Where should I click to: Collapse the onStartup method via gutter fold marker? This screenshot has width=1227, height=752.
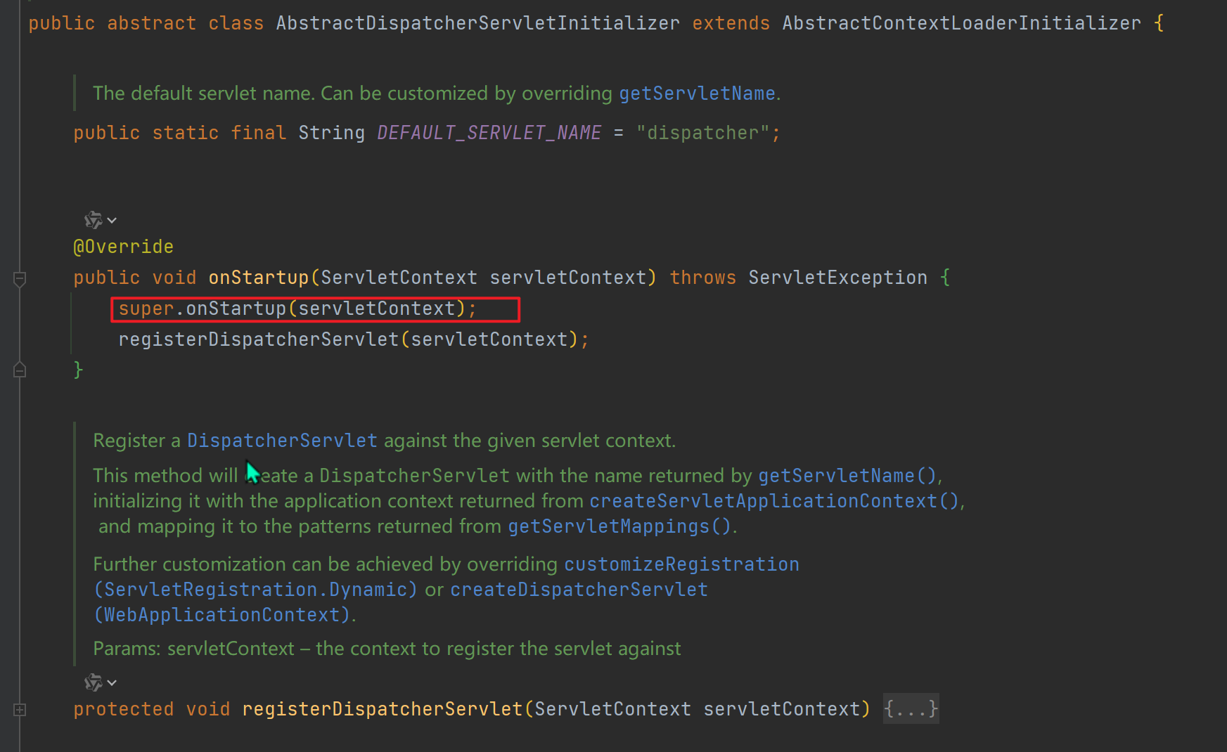(x=20, y=279)
